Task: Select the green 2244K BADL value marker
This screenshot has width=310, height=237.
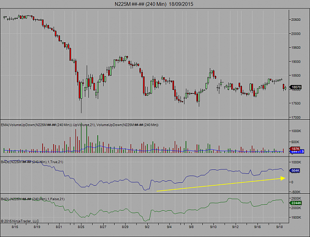Action: coord(296,203)
